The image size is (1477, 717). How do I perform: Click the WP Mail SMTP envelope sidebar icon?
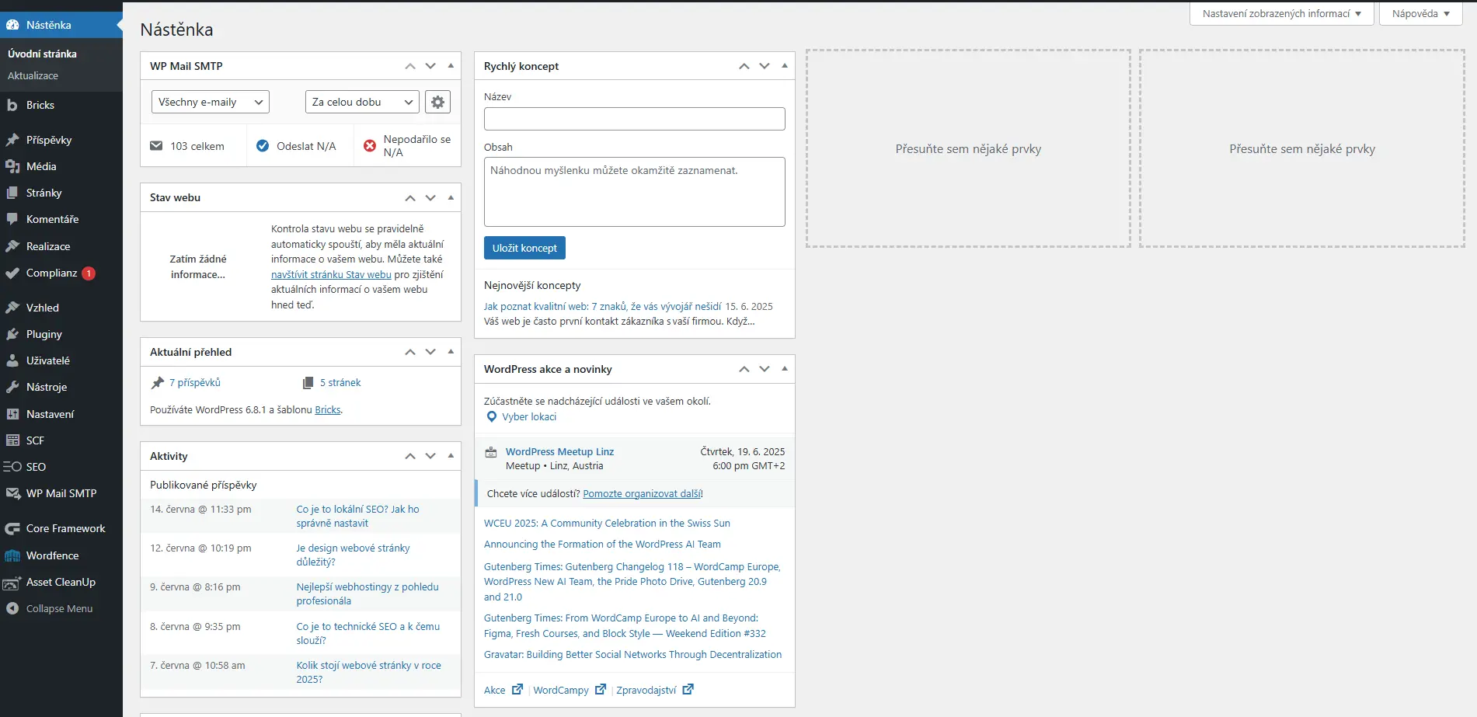12,493
